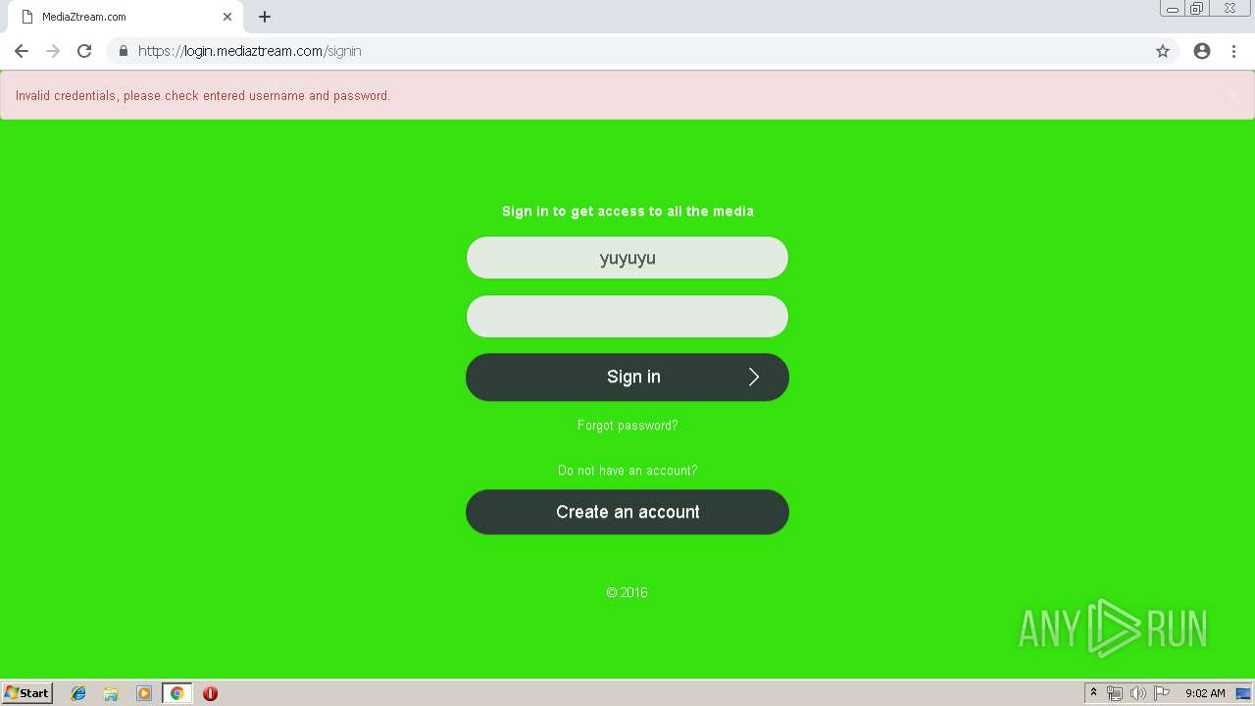Screen dimensions: 1255x706
Task: Open a new tab with plus button
Action: 265,17
